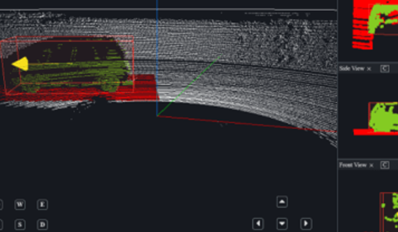The height and width of the screenshot is (232, 398).
Task: Select the Side View tab label
Action: pos(352,69)
